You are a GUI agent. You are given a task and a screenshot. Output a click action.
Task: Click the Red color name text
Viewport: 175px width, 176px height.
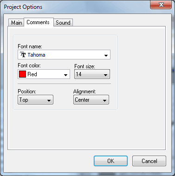click(x=32, y=74)
